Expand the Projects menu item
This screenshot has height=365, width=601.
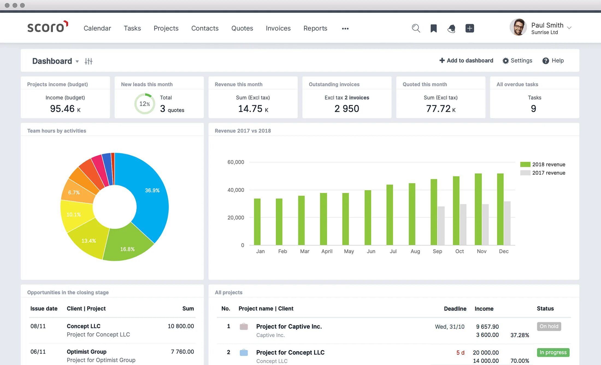(166, 28)
